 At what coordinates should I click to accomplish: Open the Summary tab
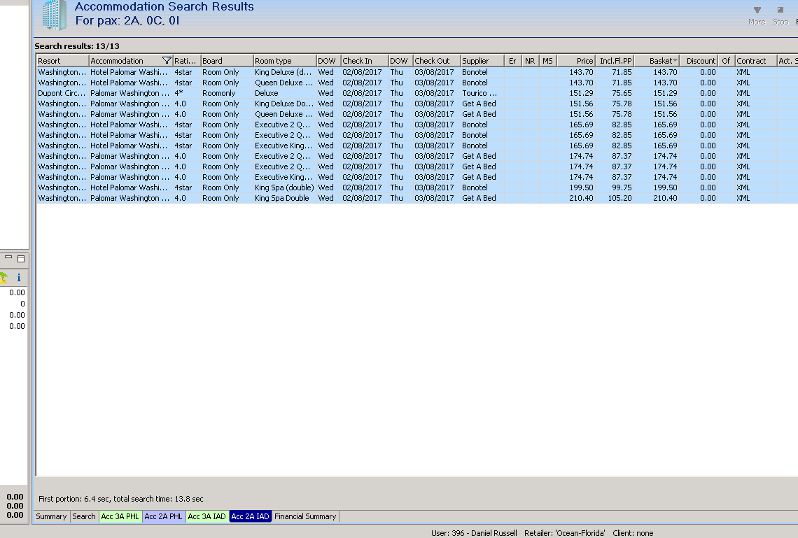[x=51, y=516]
